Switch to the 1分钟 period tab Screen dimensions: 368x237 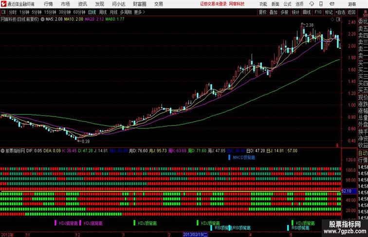[24, 12]
